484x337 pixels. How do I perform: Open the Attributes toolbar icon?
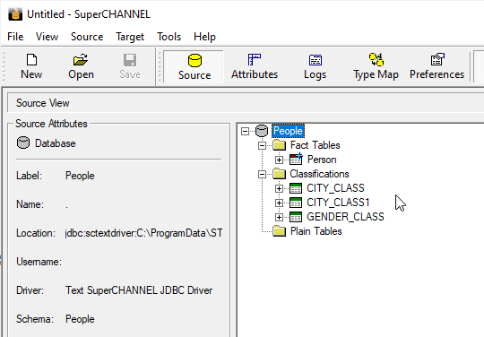pyautogui.click(x=255, y=60)
